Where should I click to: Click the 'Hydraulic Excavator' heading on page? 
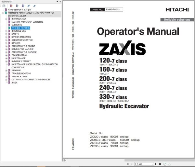click(x=124, y=106)
